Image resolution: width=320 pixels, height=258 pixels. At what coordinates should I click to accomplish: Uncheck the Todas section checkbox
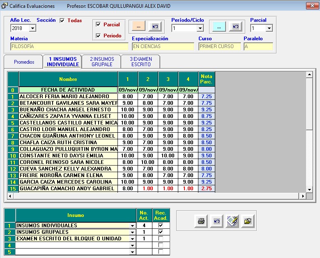[62, 21]
